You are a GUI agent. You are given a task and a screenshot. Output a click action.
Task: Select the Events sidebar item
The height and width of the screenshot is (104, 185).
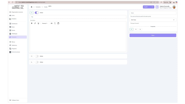(12, 30)
